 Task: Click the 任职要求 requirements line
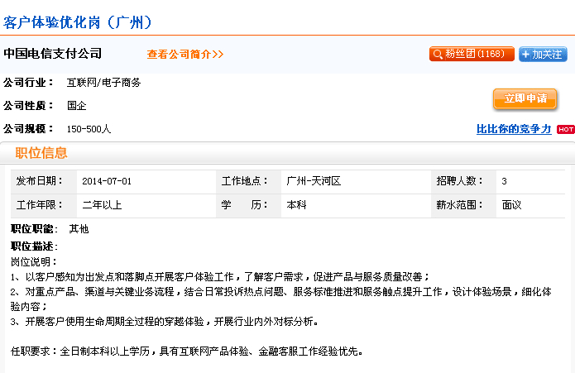pyautogui.click(x=187, y=351)
